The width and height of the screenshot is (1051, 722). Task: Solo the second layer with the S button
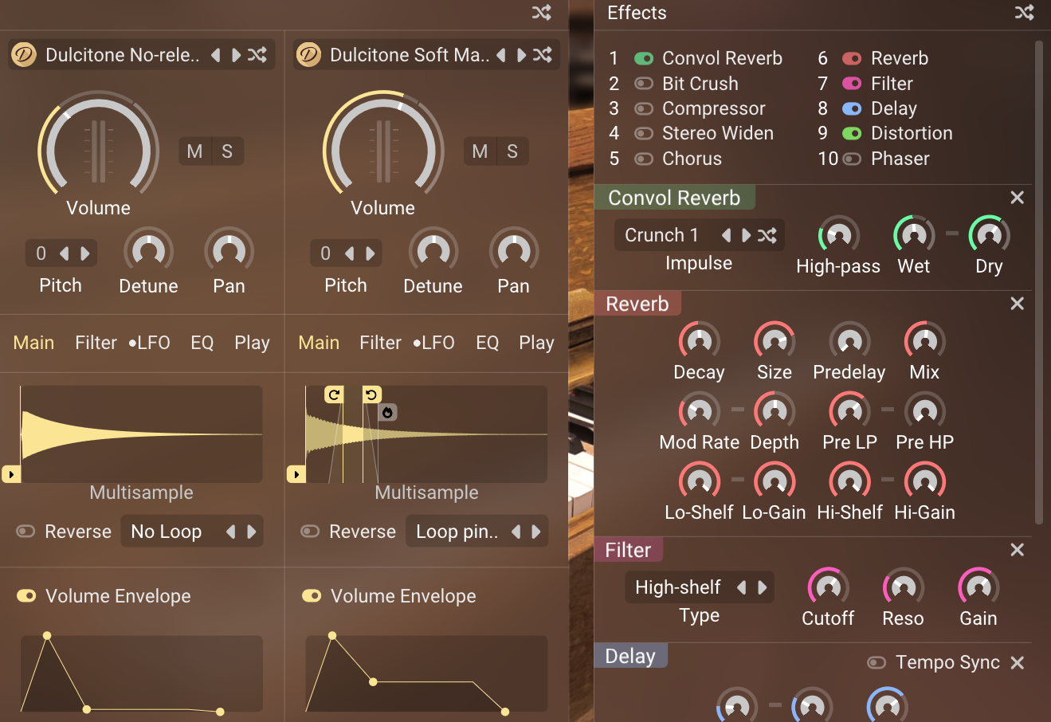pyautogui.click(x=512, y=151)
